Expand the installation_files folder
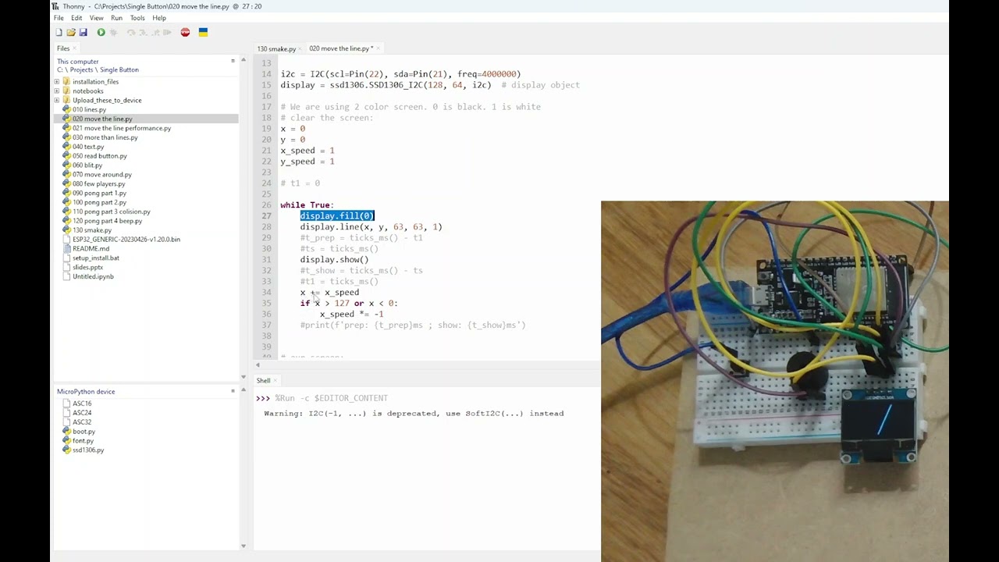Screen dimensions: 999x562 tap(56, 81)
